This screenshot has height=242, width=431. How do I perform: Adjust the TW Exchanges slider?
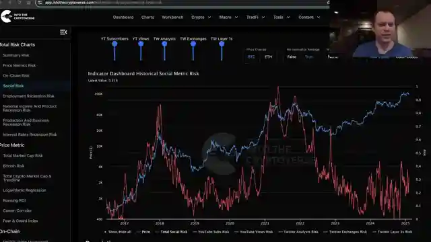tap(193, 44)
